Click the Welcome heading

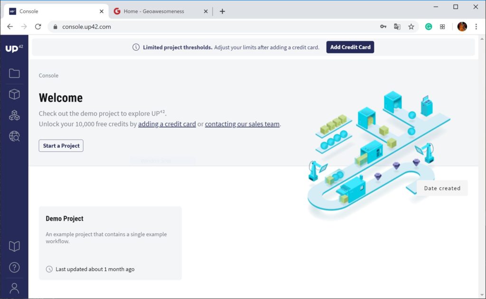pyautogui.click(x=61, y=98)
